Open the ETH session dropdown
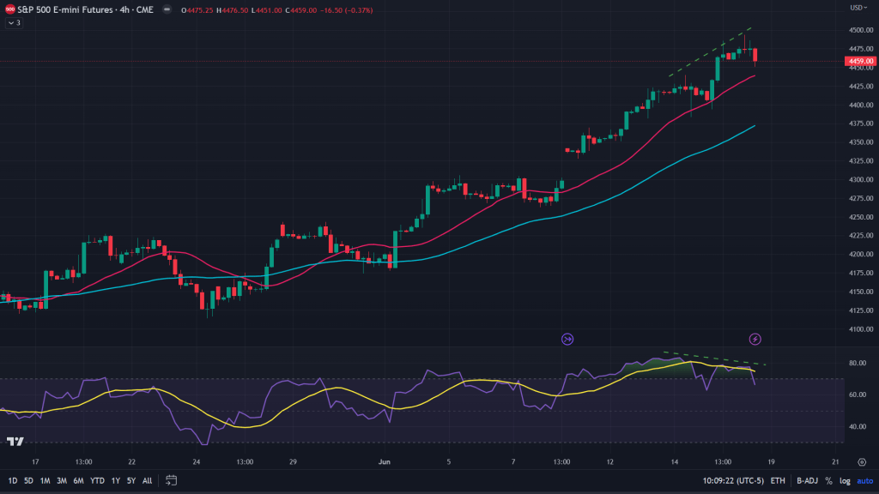Viewport: 879px width, 494px height. 778,481
